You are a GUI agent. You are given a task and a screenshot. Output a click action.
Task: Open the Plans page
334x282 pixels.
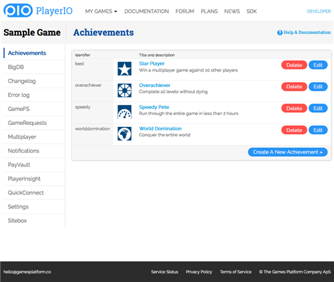(x=209, y=11)
